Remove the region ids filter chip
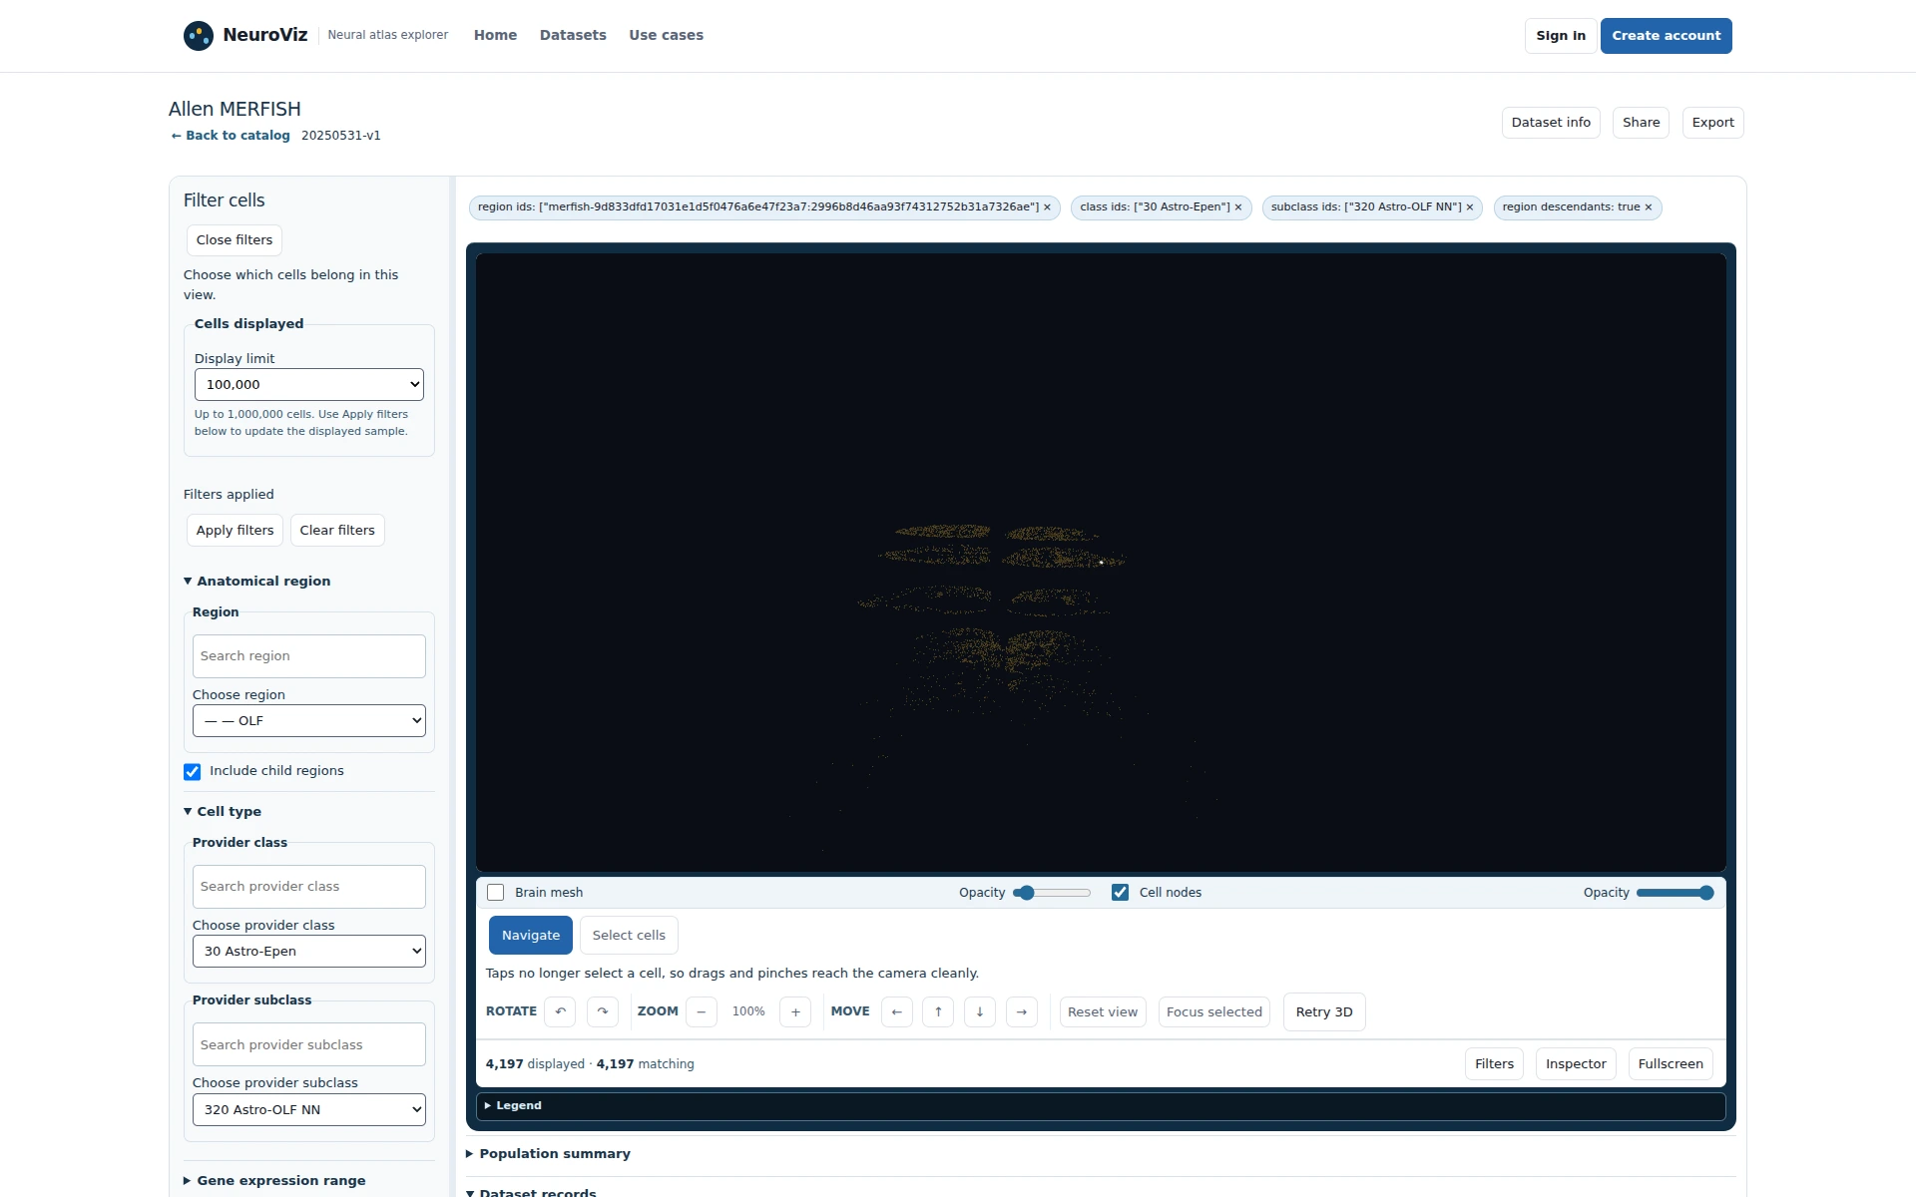The height and width of the screenshot is (1197, 1916). (x=1047, y=207)
